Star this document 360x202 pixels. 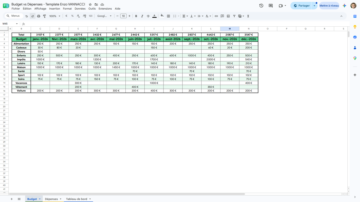(90, 5)
